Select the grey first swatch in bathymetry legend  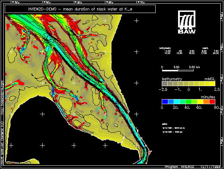(x=165, y=84)
